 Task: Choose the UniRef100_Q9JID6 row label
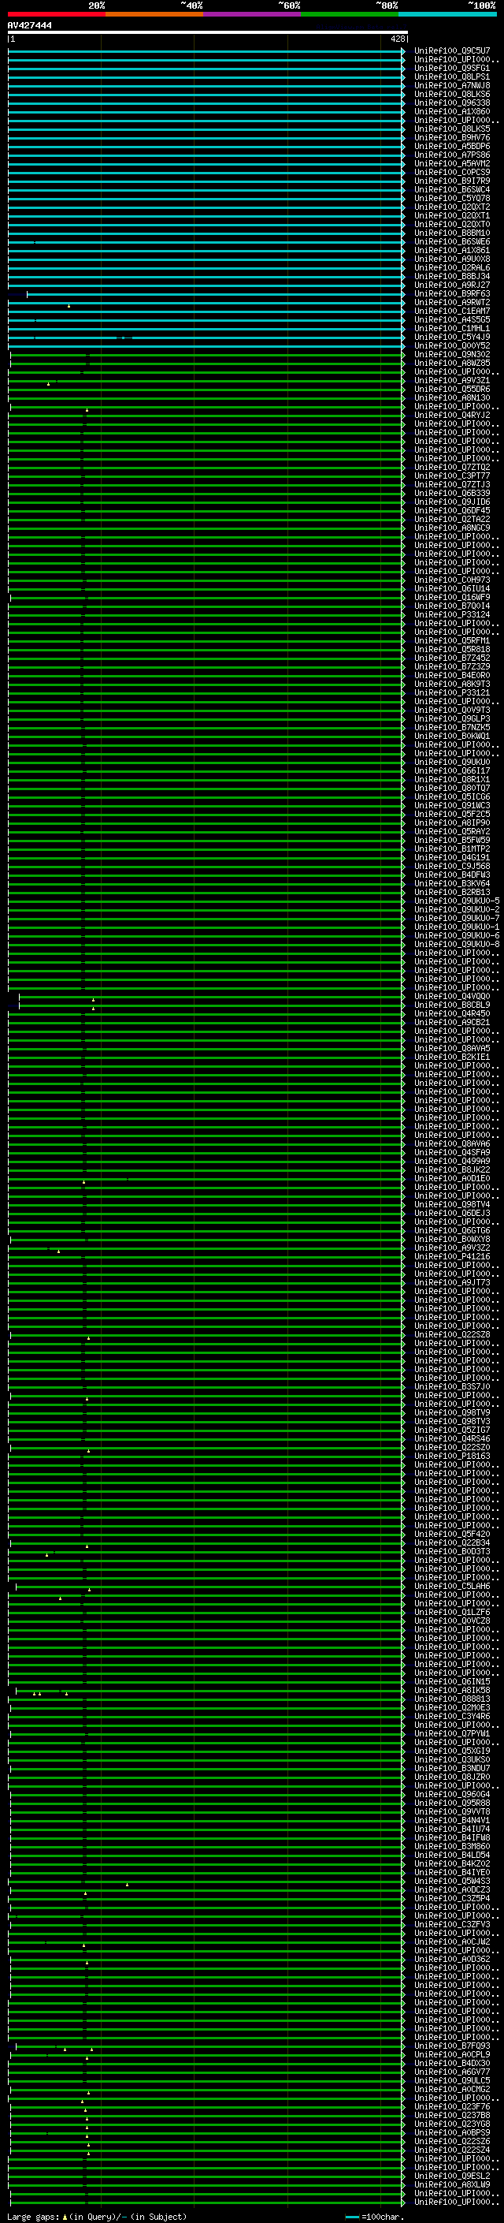coord(451,502)
